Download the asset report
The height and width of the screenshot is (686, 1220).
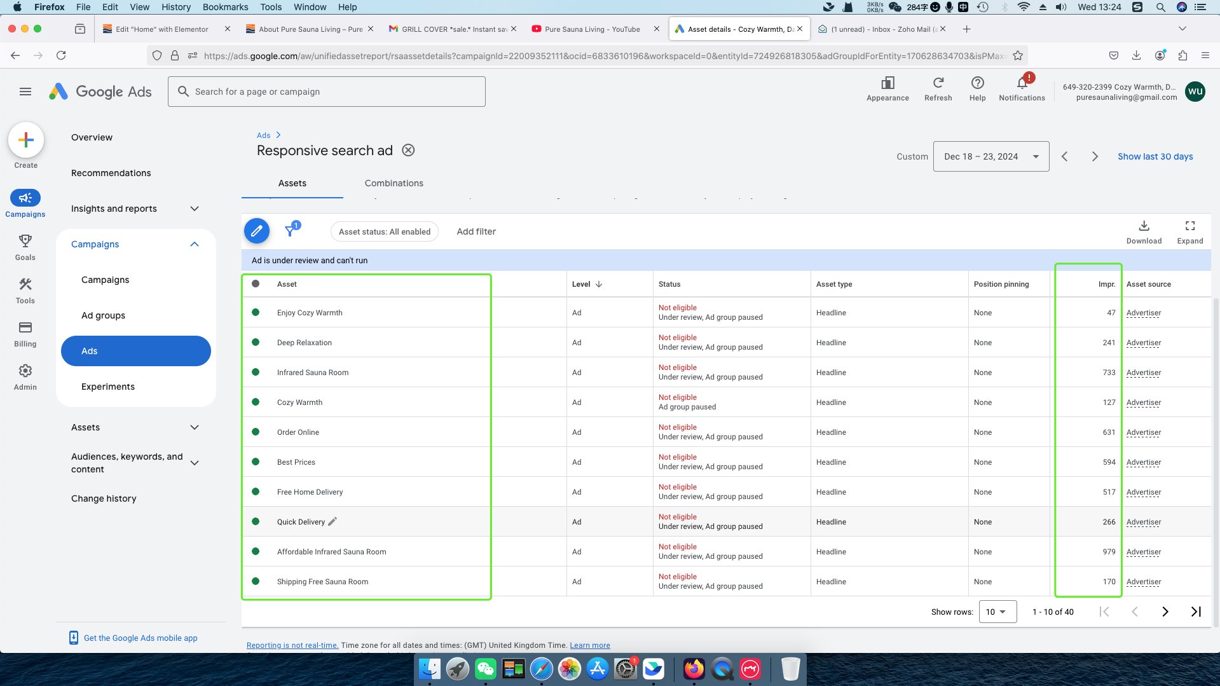pyautogui.click(x=1143, y=231)
